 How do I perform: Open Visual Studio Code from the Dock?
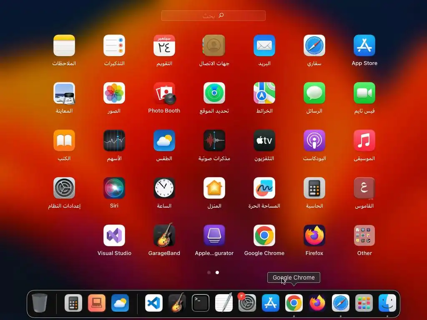[154, 303]
